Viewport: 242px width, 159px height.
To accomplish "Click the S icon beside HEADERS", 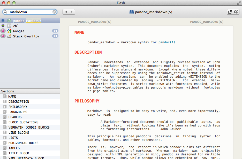I will [x=5, y=117].
